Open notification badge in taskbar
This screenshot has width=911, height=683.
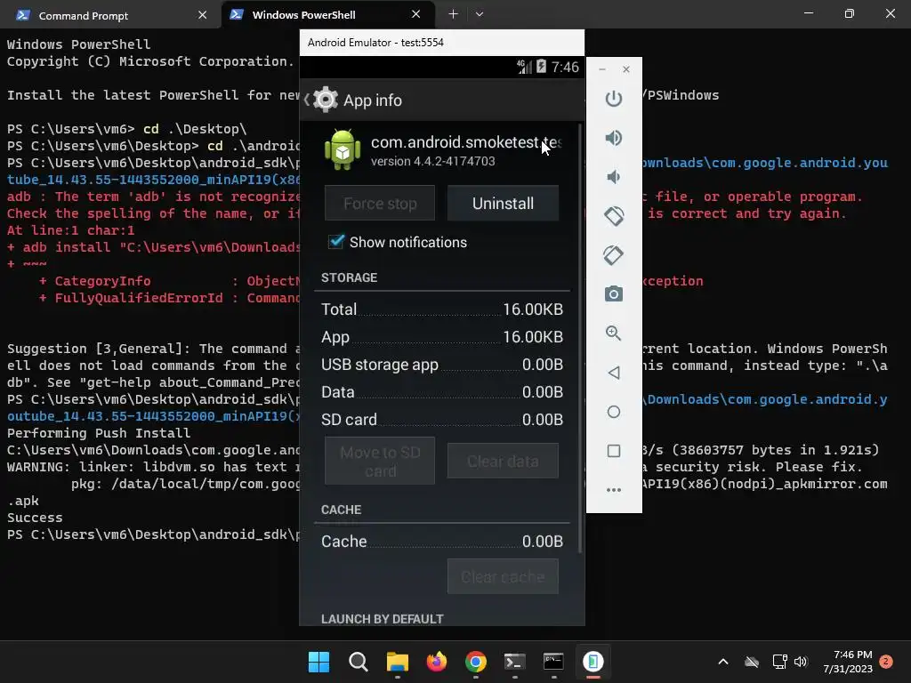(886, 662)
